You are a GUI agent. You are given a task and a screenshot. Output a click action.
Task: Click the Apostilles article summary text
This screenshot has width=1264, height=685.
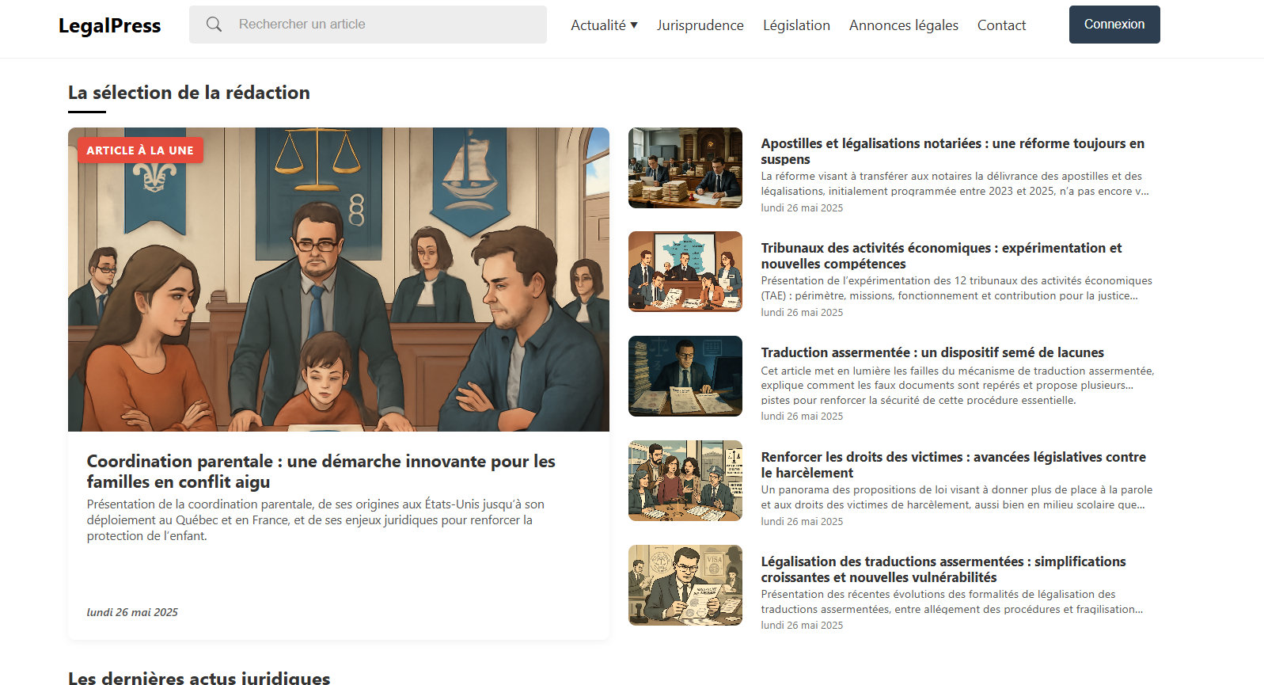tap(955, 184)
